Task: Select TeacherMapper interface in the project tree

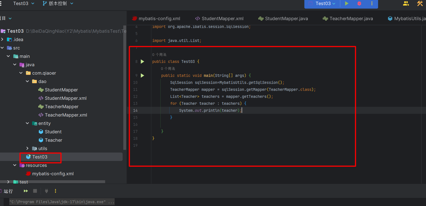Action: pos(62,106)
